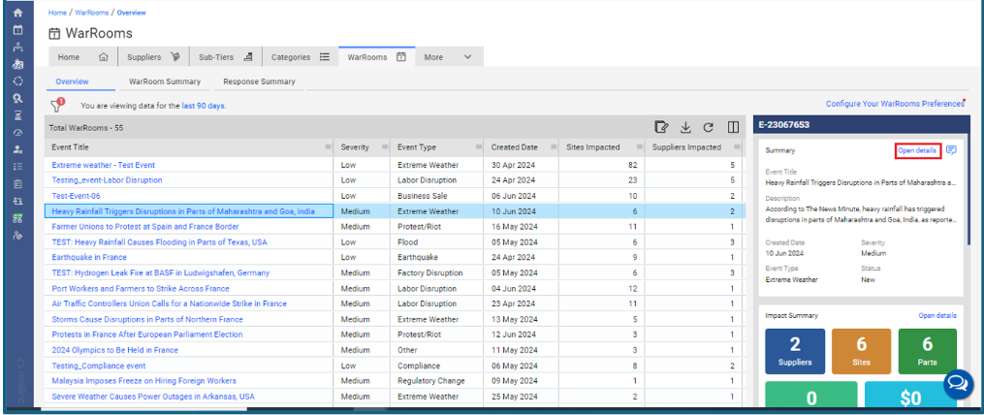Open Malaysia Imposes Freeze on Hiring event
The width and height of the screenshot is (984, 415).
144,381
